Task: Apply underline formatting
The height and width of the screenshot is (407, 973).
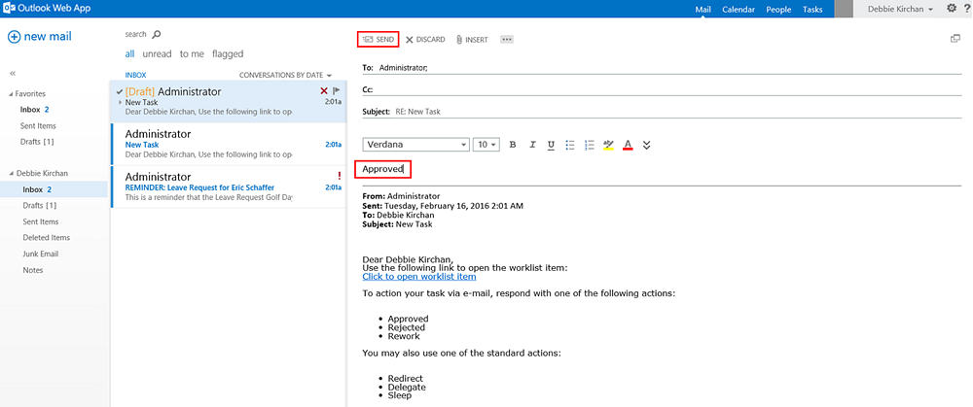Action: tap(551, 145)
